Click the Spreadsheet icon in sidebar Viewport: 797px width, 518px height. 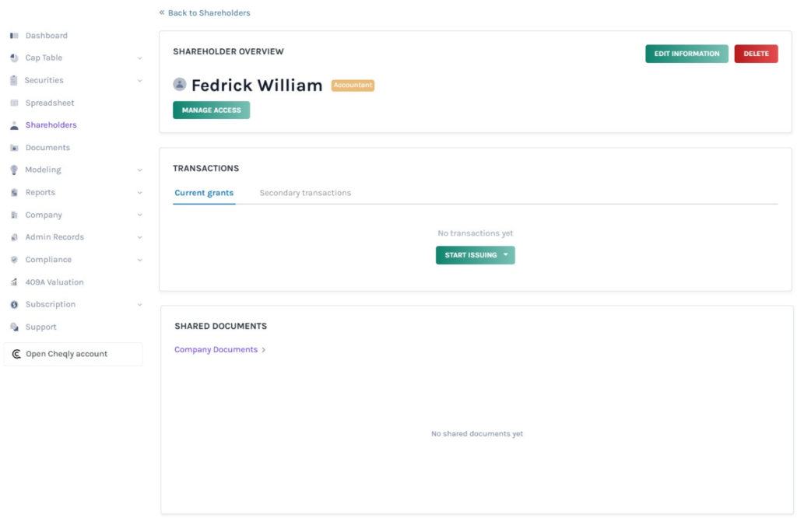(14, 103)
